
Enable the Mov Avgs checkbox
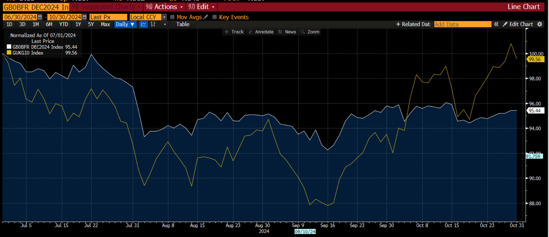(172, 17)
